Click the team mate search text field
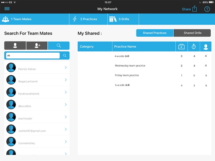This screenshot has width=215, height=161. (x=33, y=56)
